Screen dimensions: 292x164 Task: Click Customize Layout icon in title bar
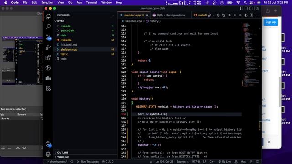(x=257, y=8)
